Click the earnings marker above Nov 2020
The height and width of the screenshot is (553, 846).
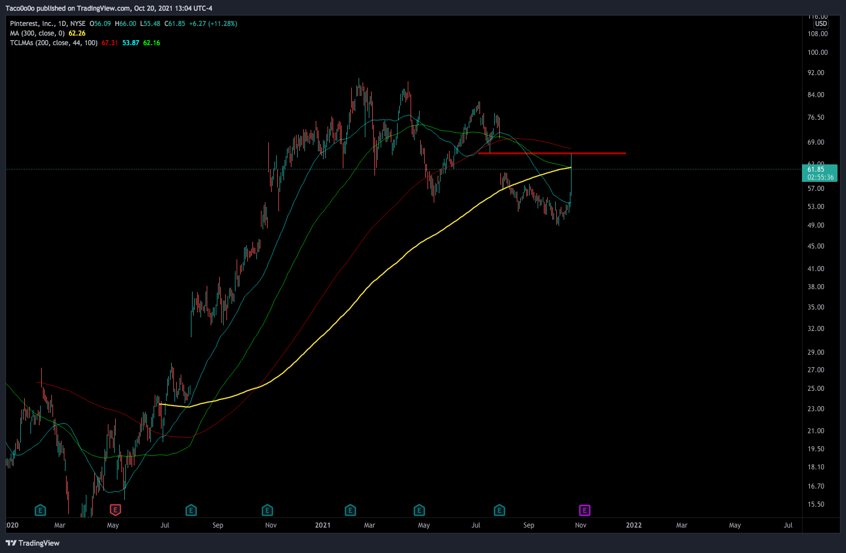(268, 510)
